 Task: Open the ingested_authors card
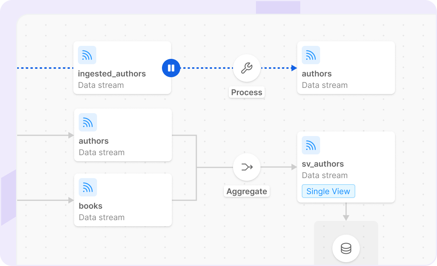click(x=122, y=68)
